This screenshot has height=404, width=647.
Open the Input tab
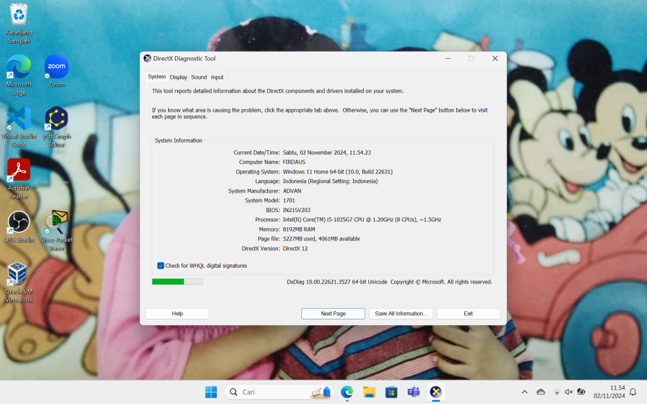point(217,77)
